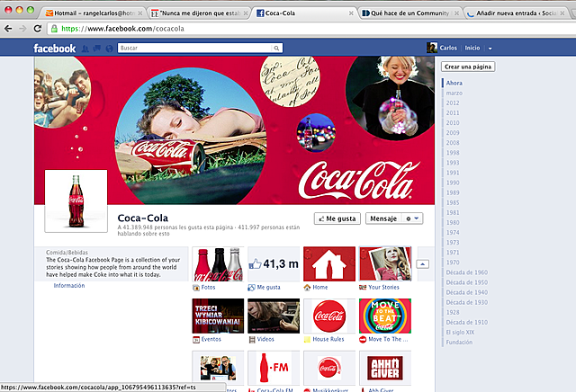Jump to 2012 in the timeline

(453, 103)
